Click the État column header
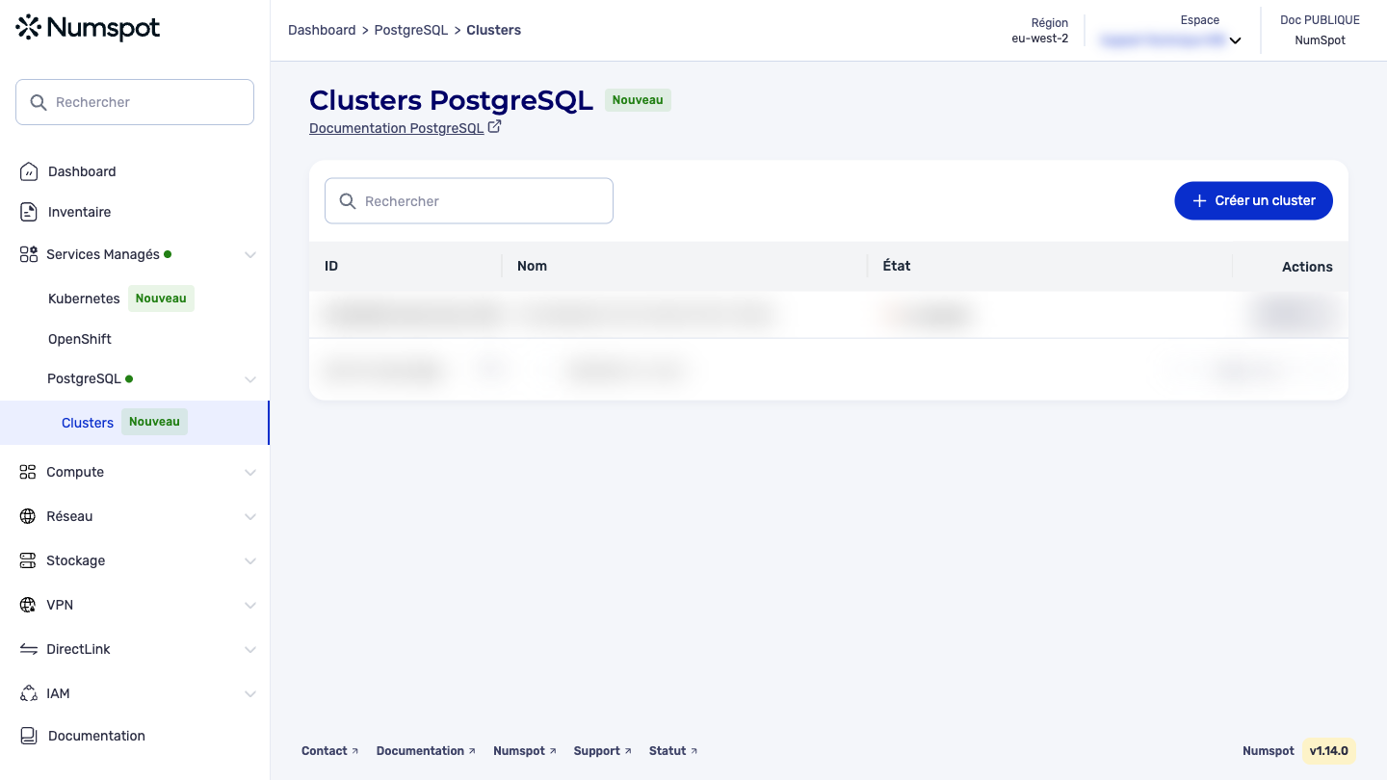This screenshot has width=1387, height=780. [x=897, y=266]
